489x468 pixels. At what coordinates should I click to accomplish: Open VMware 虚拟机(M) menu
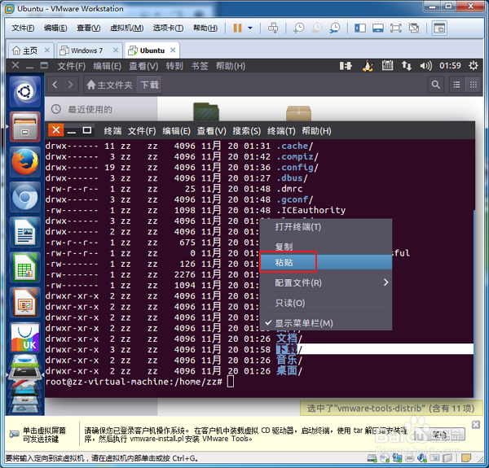[x=126, y=28]
